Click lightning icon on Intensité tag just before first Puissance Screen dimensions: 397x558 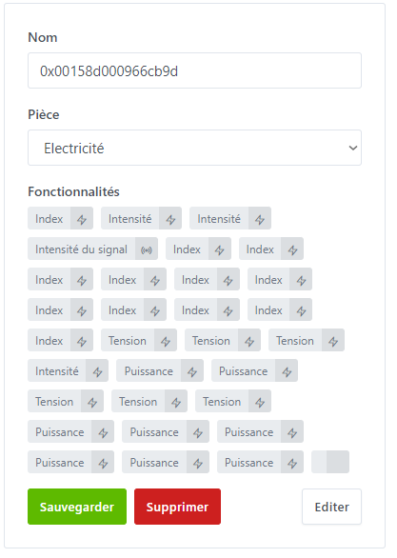coord(97,372)
